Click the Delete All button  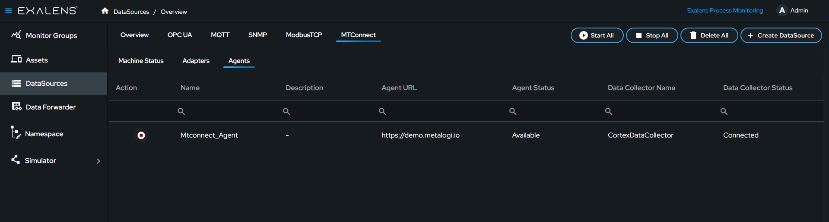[709, 35]
